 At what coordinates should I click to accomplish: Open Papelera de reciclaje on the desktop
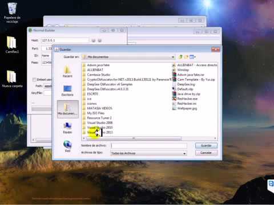[x=12, y=13]
